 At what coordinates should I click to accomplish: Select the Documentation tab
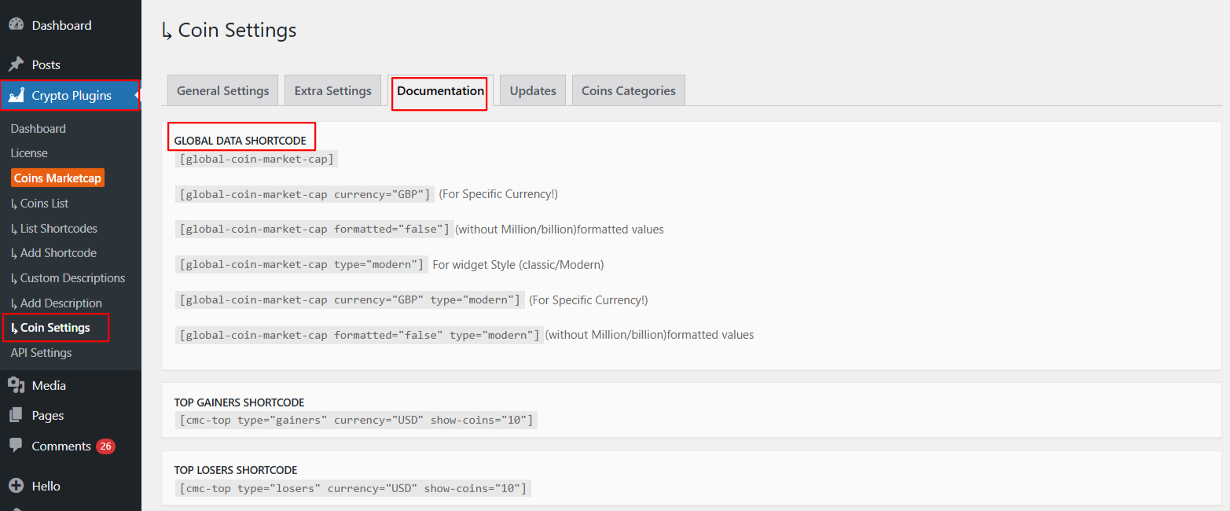[x=439, y=90]
